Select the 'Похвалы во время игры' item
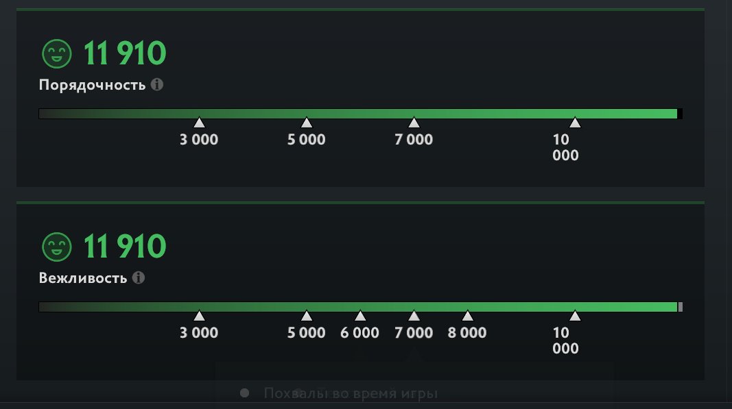This screenshot has height=409, width=732. [x=350, y=393]
